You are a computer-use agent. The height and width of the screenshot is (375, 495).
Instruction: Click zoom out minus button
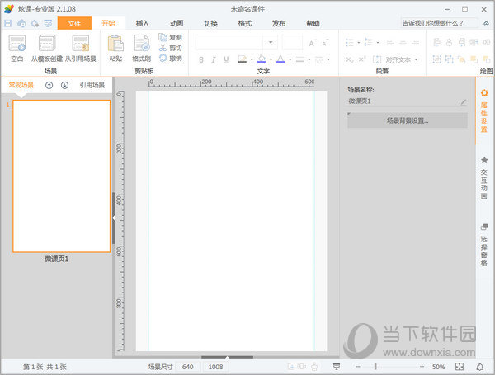click(x=358, y=367)
